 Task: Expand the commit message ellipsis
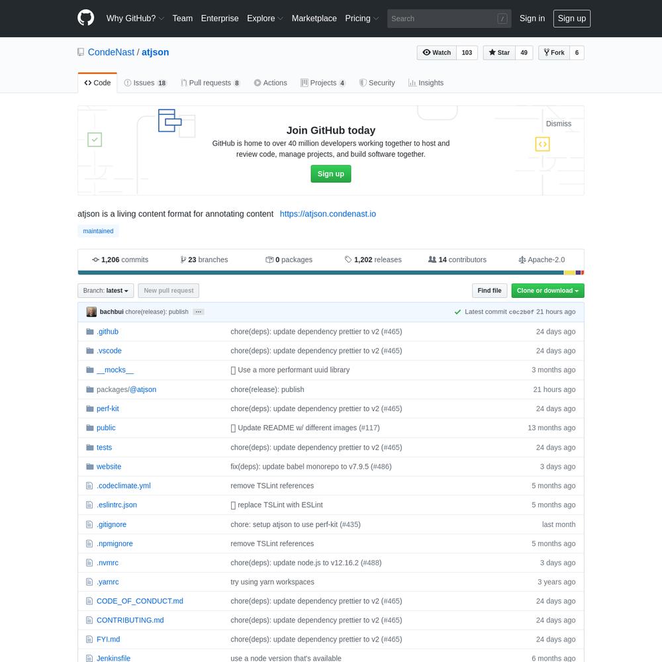click(x=199, y=312)
